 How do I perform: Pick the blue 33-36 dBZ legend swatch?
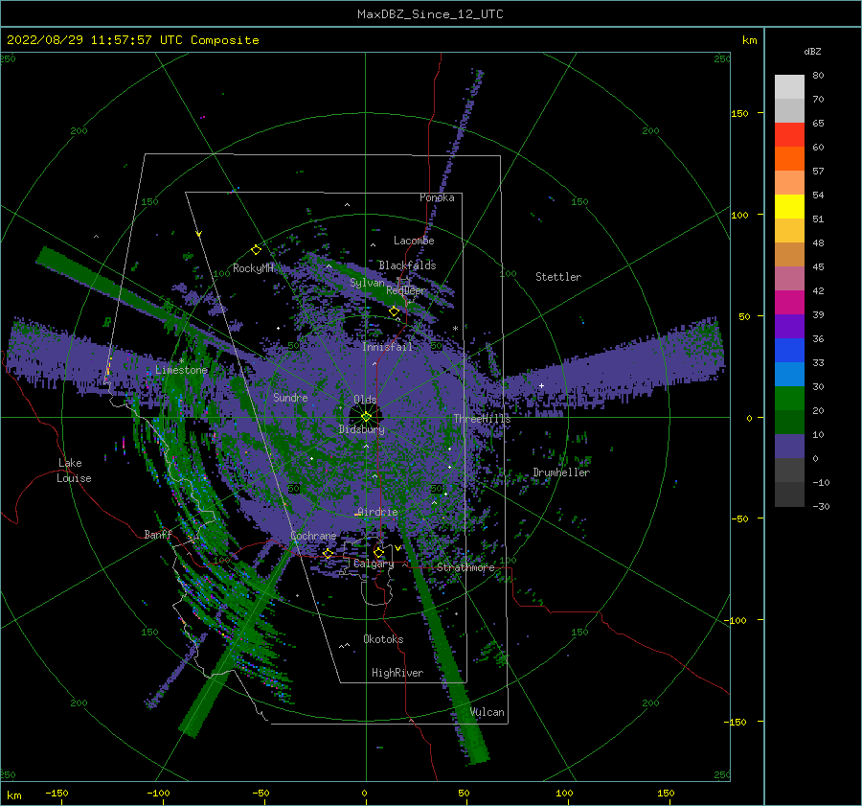click(x=789, y=351)
